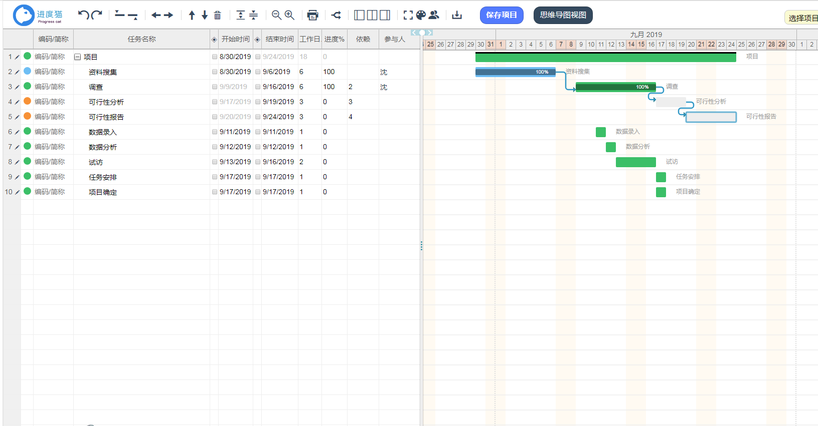818x426 pixels.
Task: Open status menu for 资料搜集 blue dot
Action: [x=28, y=71]
